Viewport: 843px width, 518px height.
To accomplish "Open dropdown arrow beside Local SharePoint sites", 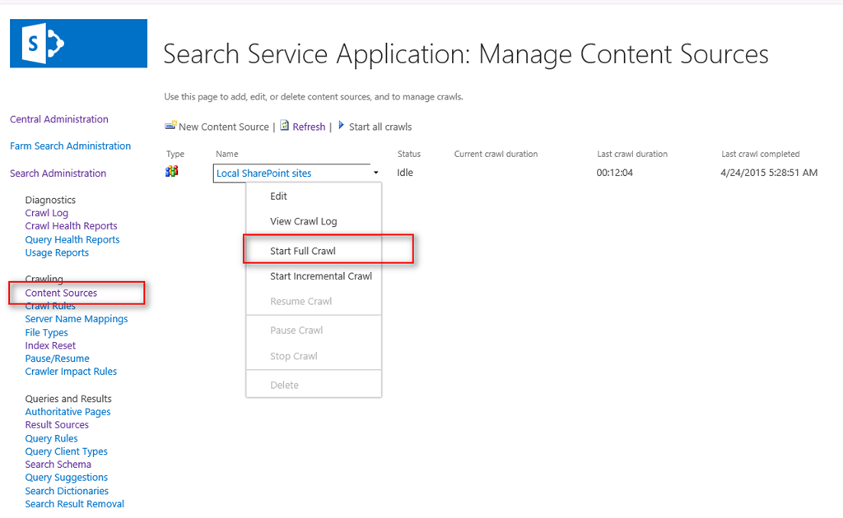I will (375, 173).
